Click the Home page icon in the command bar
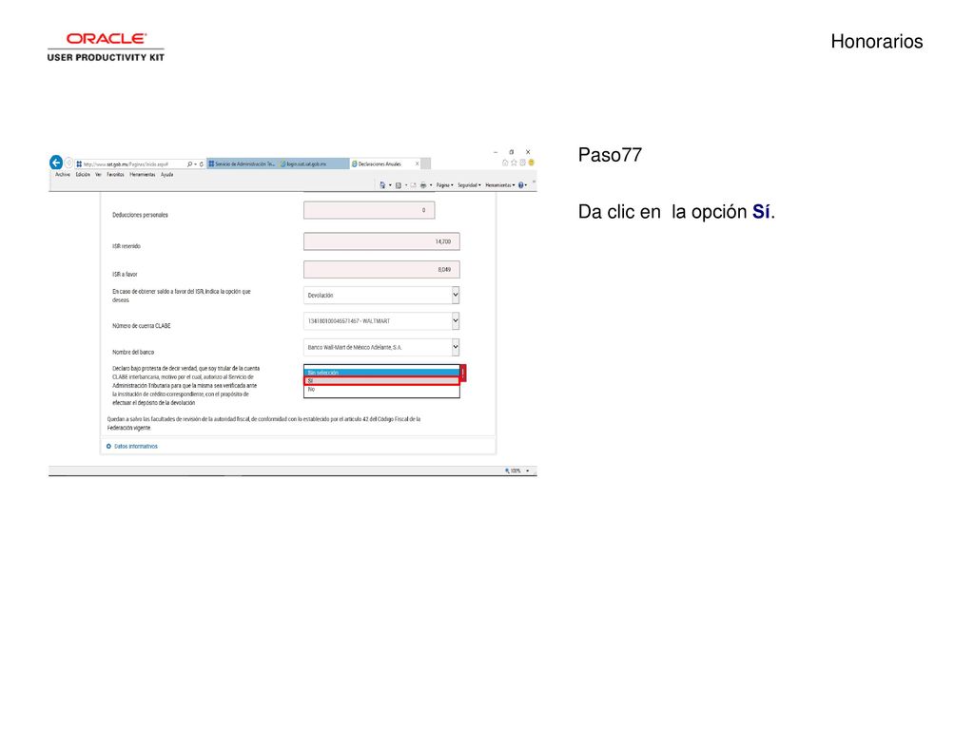Screen dimensions: 974x730 [x=382, y=185]
